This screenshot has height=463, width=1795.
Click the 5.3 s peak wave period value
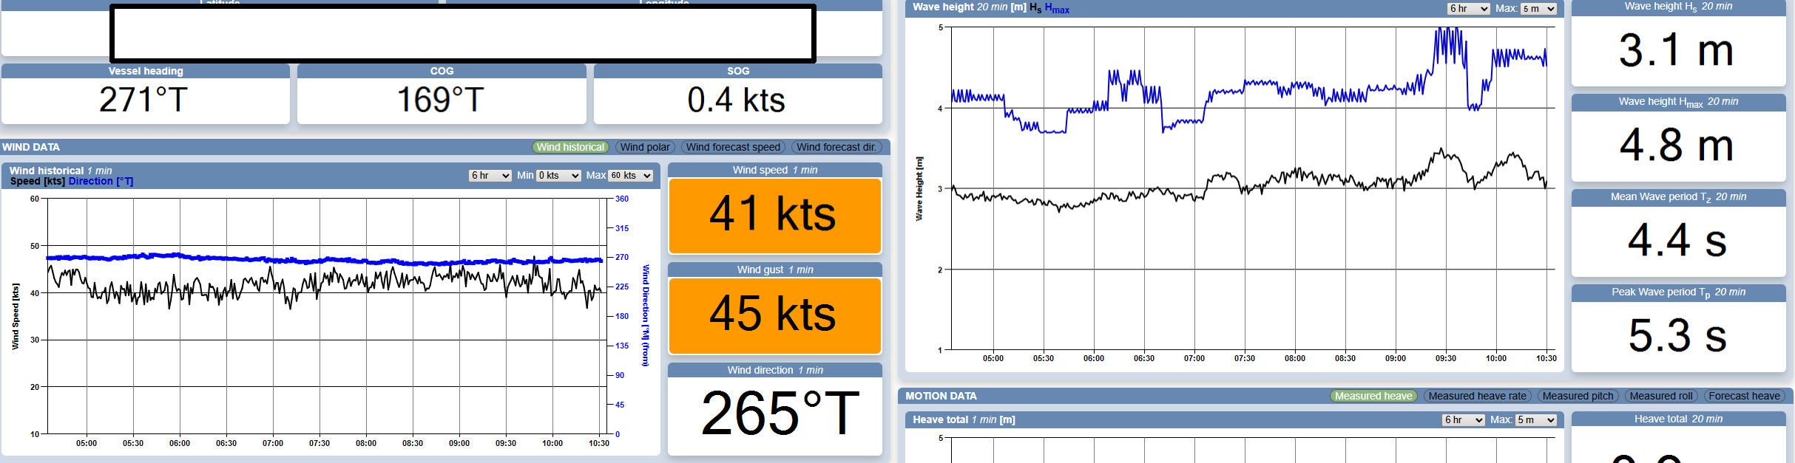point(1677,336)
